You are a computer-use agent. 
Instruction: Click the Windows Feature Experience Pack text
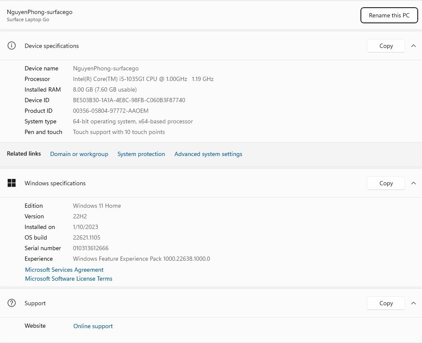click(141, 259)
